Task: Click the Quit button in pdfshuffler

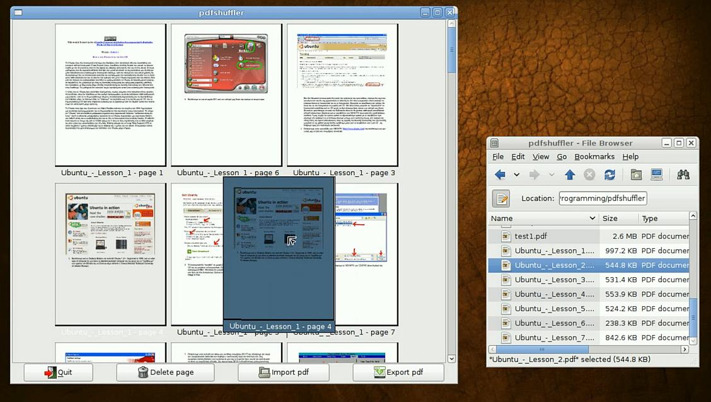Action: click(x=59, y=372)
